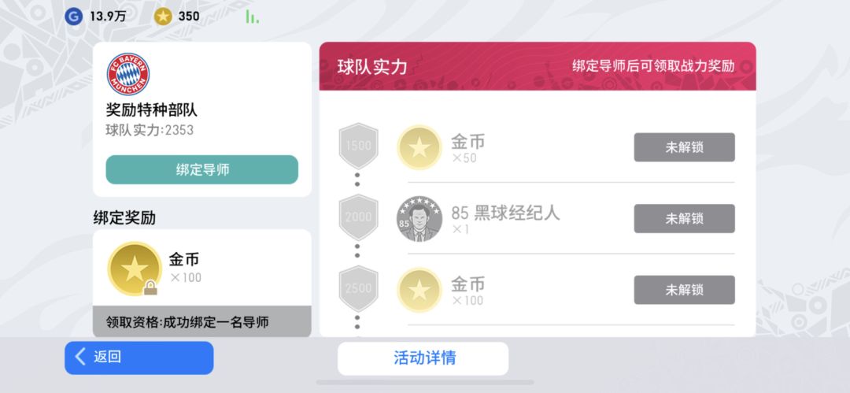Tap the gold star coin icon in top bar

(163, 16)
